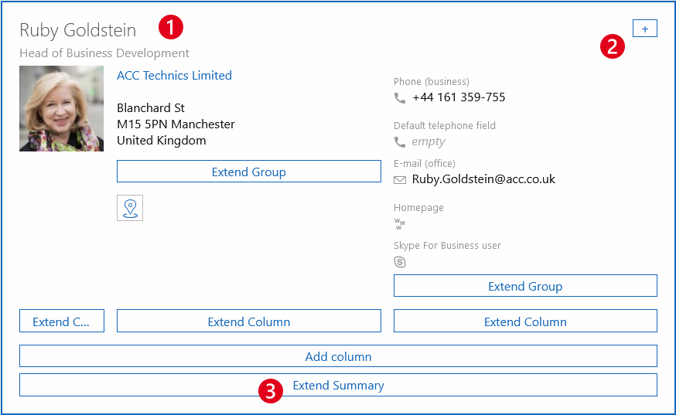Viewport: 676px width, 415px height.
Task: Click the red number 3 marker
Action: coord(269,391)
